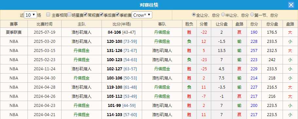Click the 主队 column header

tap(82, 24)
